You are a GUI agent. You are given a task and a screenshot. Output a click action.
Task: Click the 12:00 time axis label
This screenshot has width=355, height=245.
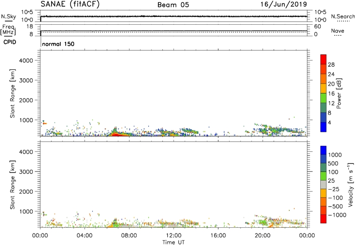[x=174, y=236]
